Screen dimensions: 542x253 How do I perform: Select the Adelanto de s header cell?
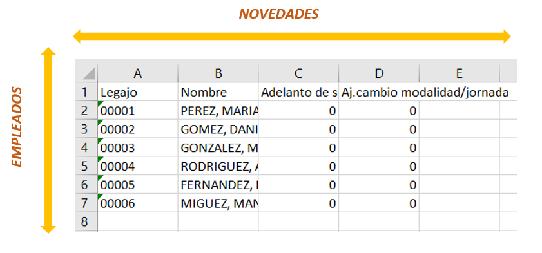click(x=298, y=92)
